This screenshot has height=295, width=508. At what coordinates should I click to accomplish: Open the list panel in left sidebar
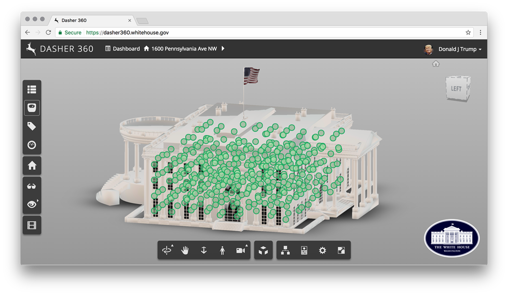[x=32, y=89]
